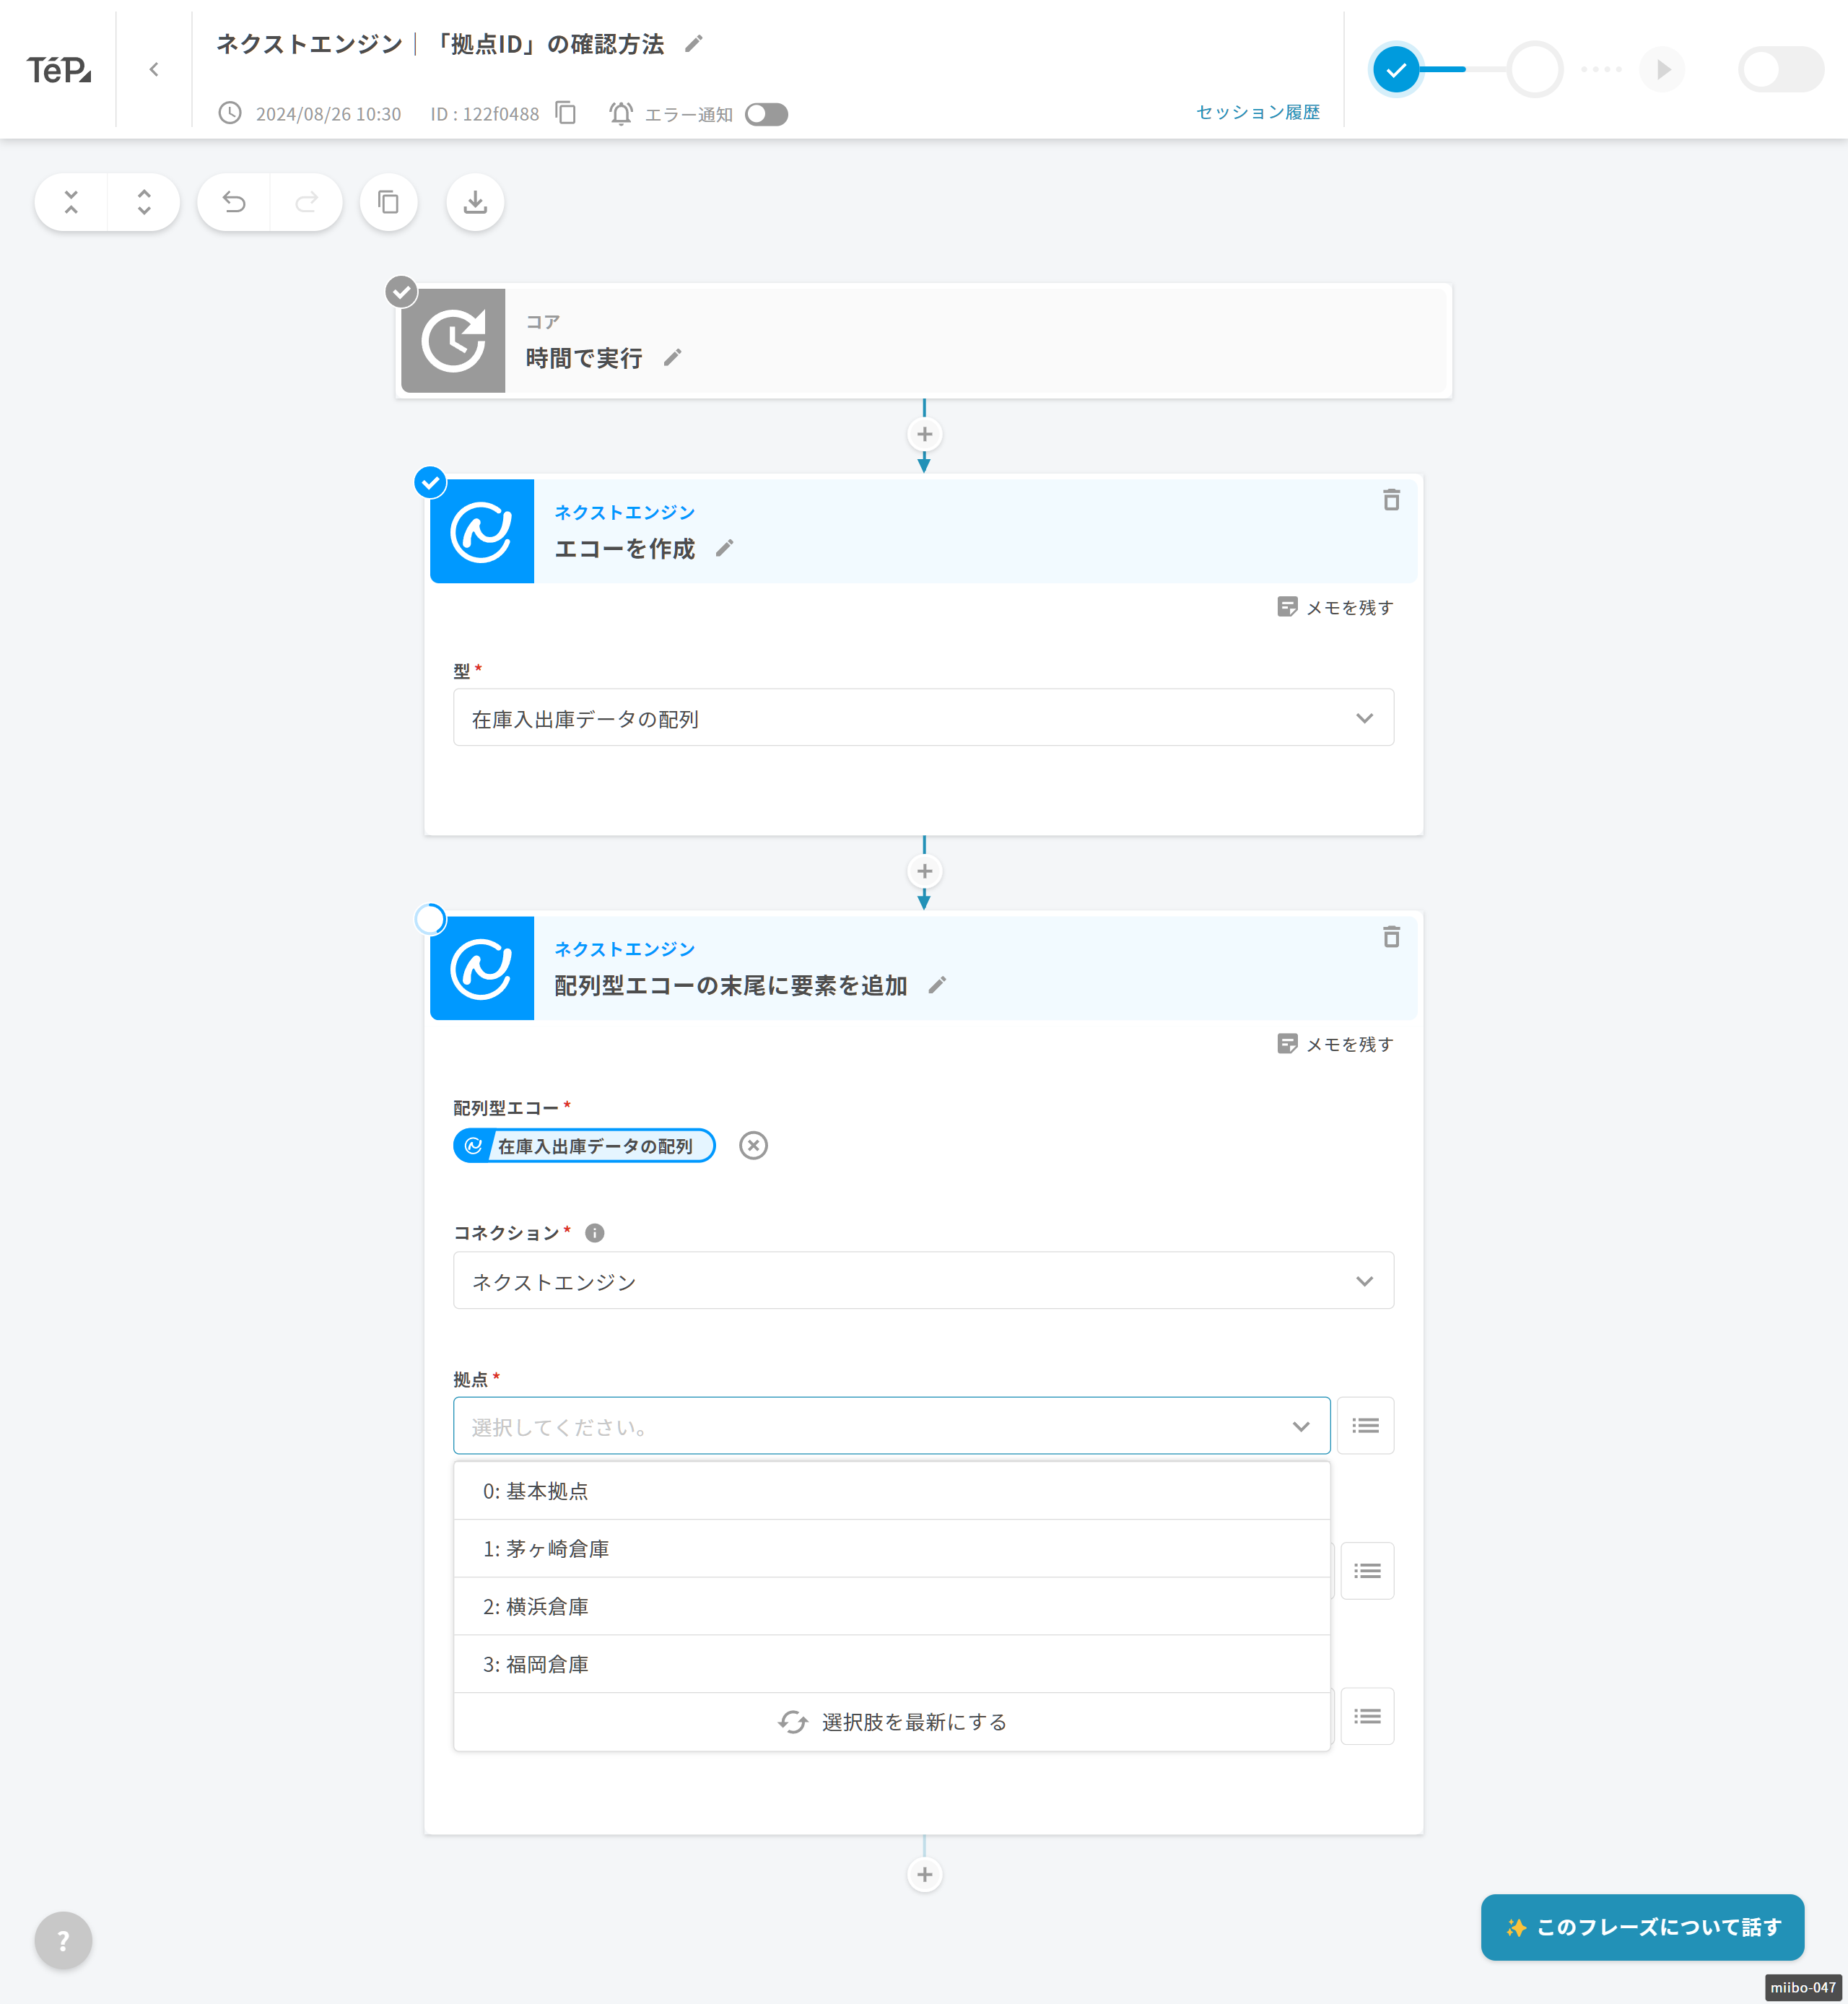Click the undo arrow in the toolbar
This screenshot has width=1848, height=2004.
click(x=234, y=202)
